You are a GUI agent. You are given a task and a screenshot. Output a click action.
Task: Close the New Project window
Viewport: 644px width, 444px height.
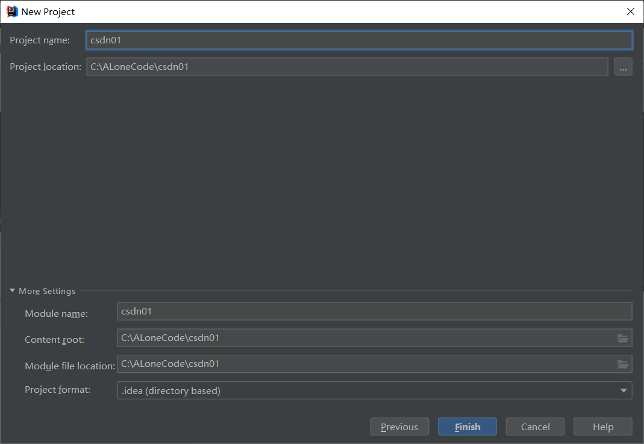[631, 11]
